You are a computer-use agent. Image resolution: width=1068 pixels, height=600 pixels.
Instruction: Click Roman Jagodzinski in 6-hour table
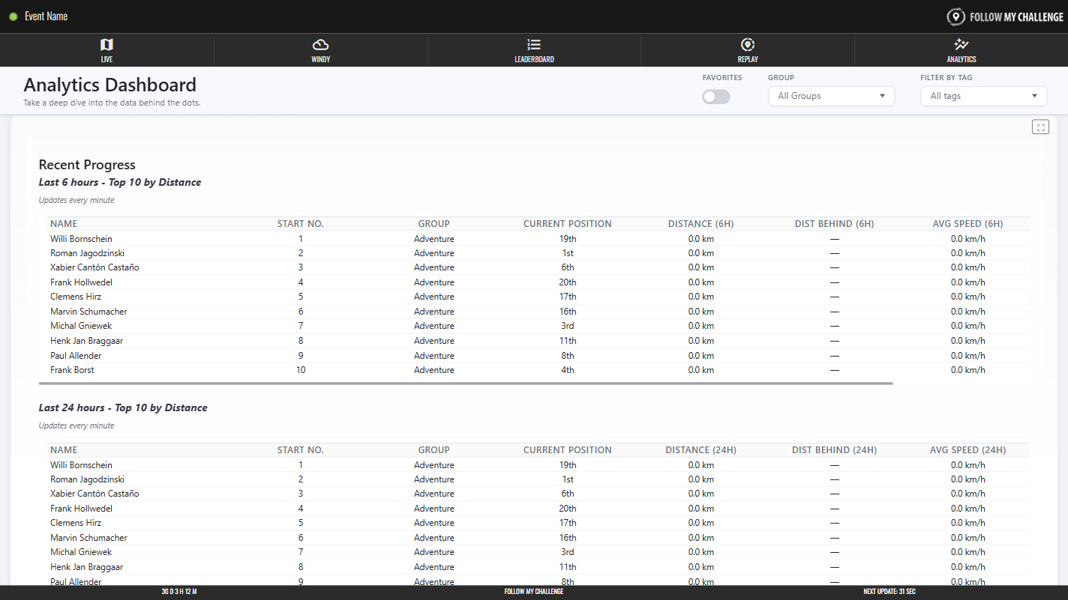(87, 253)
